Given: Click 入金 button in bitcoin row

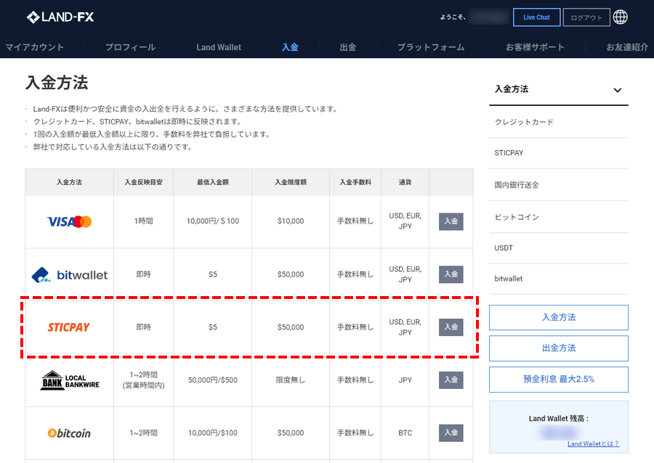Looking at the screenshot, I should tap(451, 433).
